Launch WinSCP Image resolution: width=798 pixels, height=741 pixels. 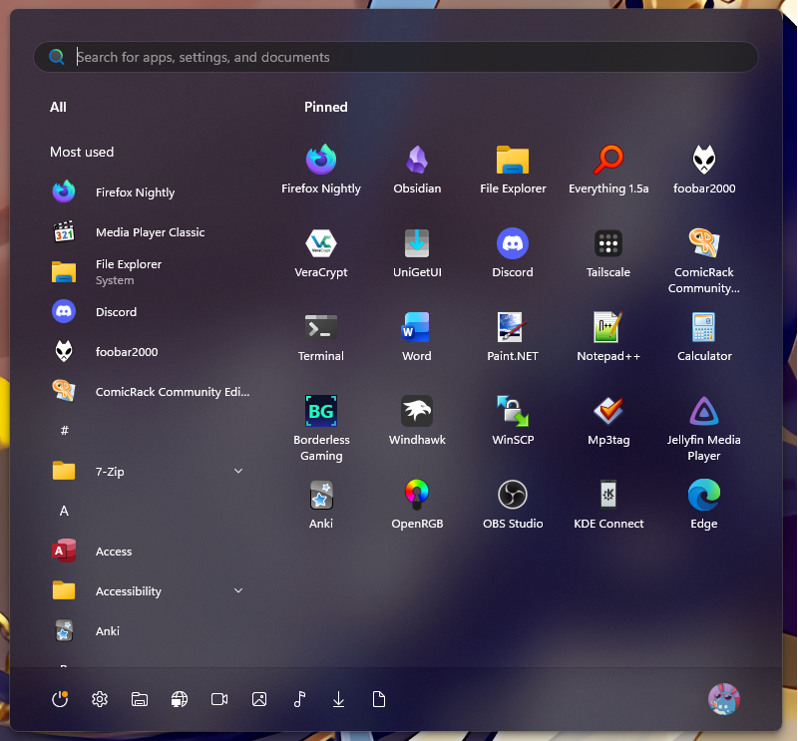click(x=513, y=421)
